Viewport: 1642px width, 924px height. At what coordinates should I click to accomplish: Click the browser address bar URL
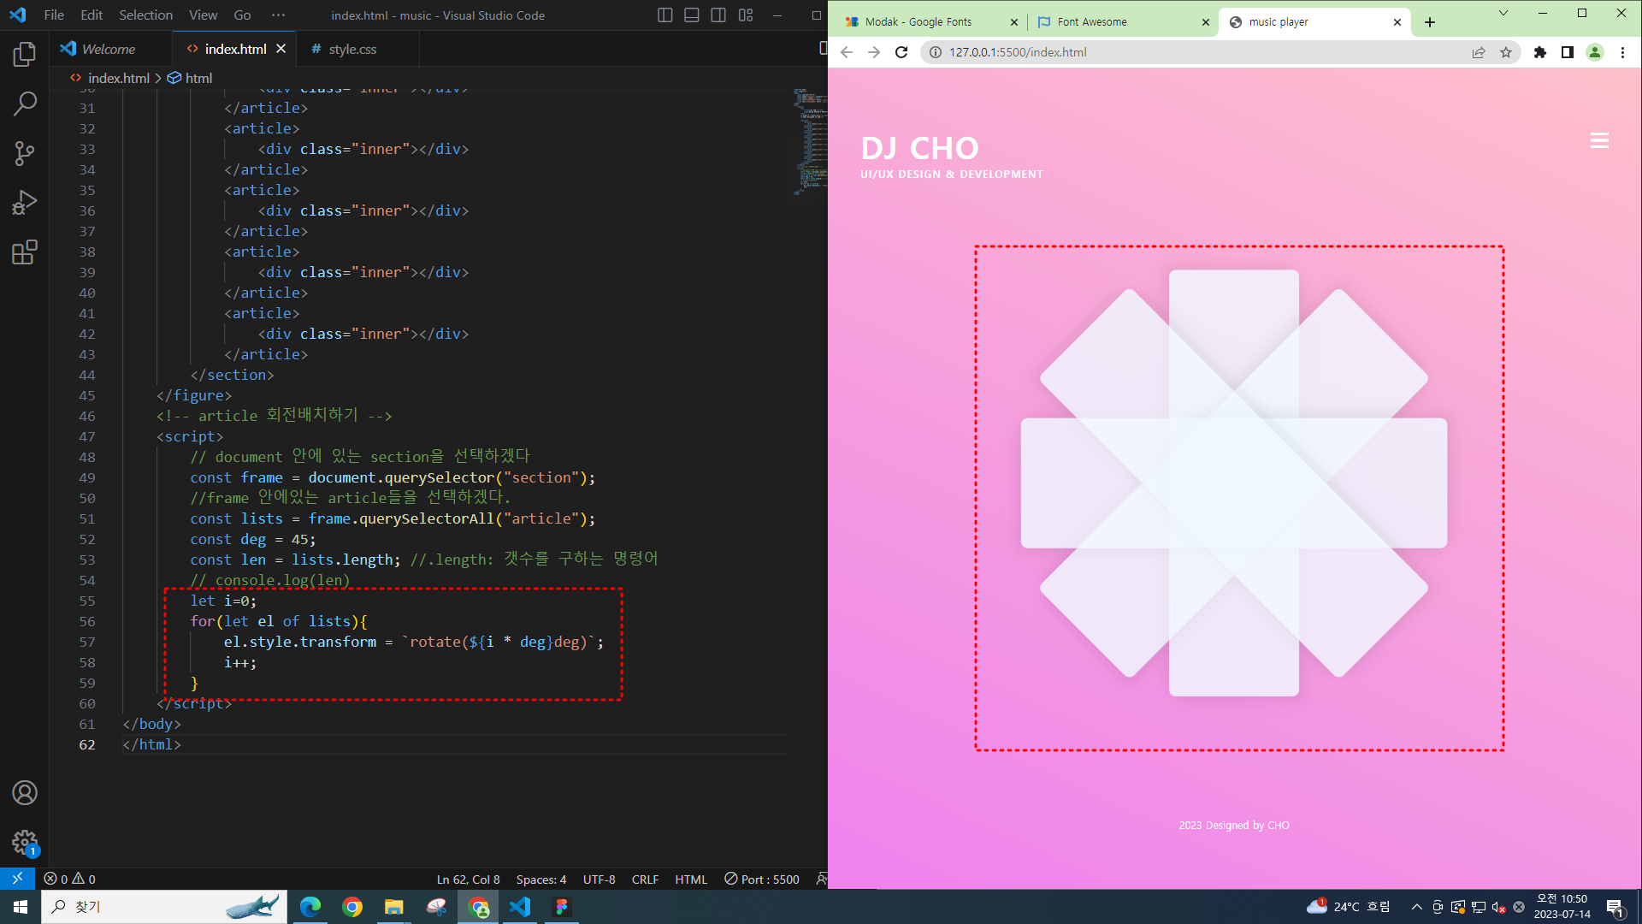point(1018,52)
